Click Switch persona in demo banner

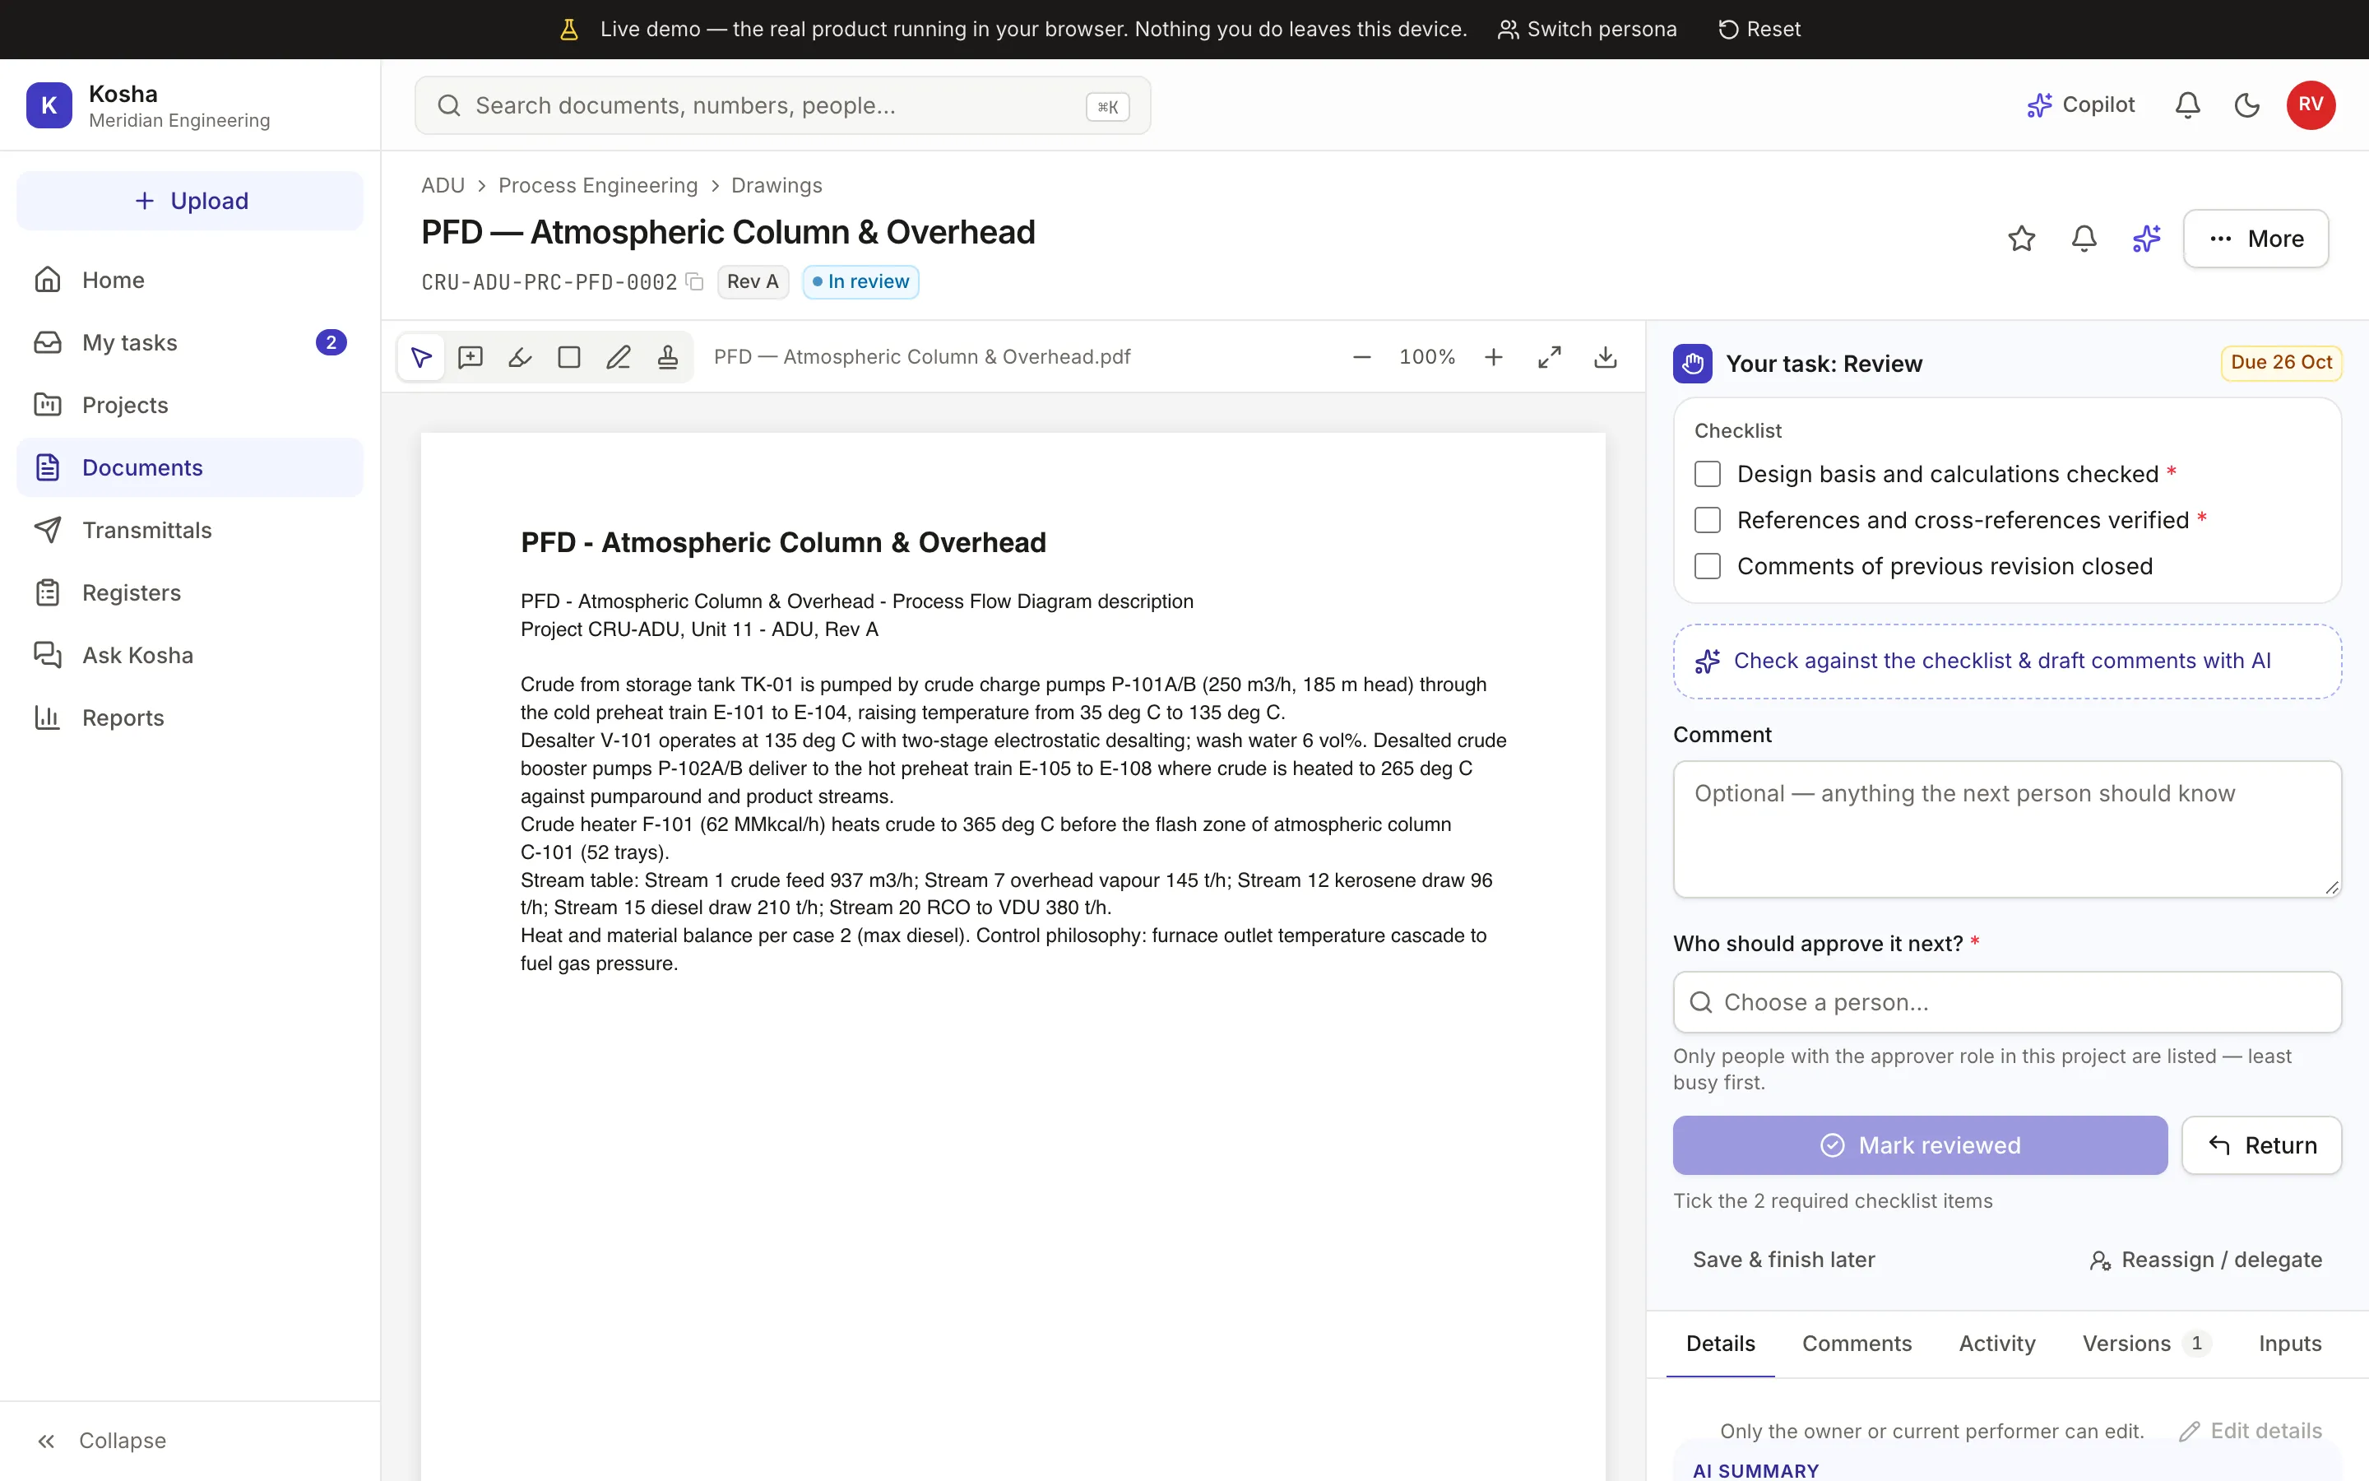1587,30
